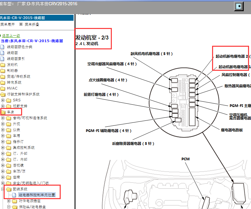Screen dimensions: 251x209
Task: Expand the 车厢 tree node
Action: [x=3, y=136]
